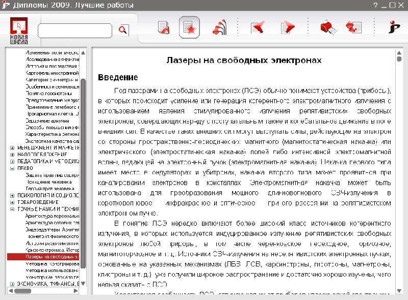Viewport: 408px width, 300px height.
Task: Expand the ПСИХОЛОГИЯ И СОЦИОЛОГИЯ category
Action: tap(12, 195)
